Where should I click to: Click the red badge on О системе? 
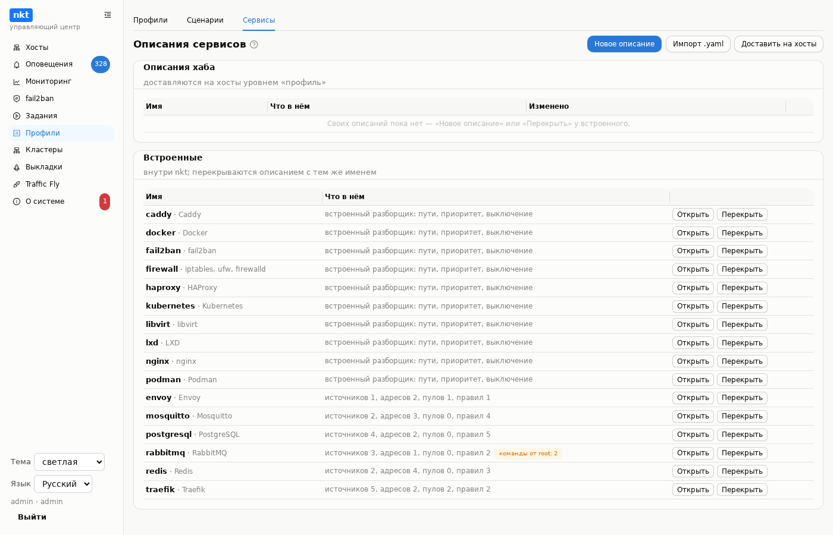coord(105,202)
